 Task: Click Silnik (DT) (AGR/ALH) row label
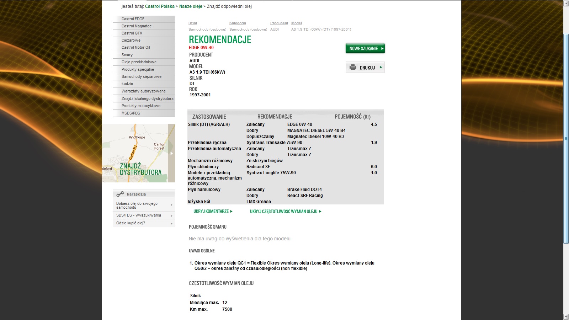[209, 124]
